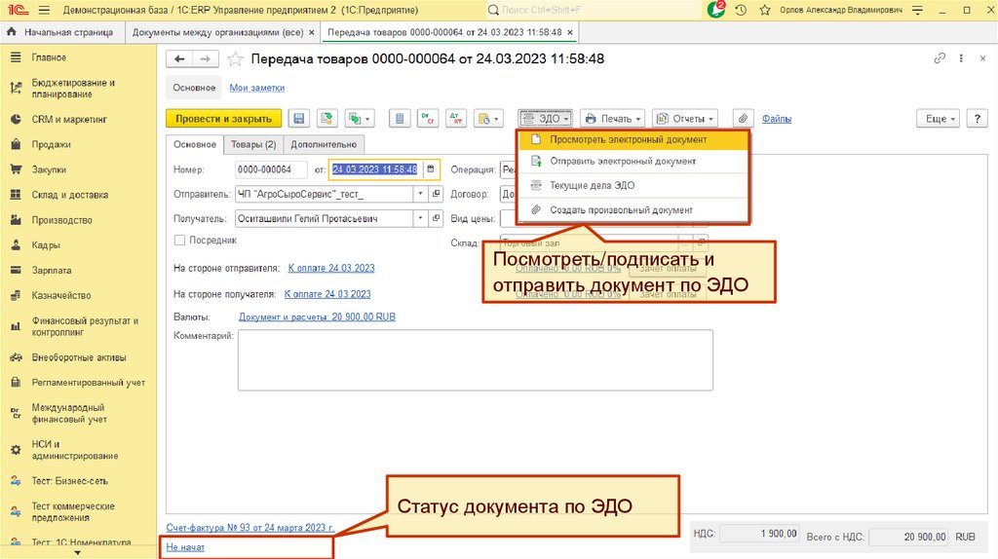The image size is (998, 559).
Task: Open the Печать dropdown
Action: 612,118
